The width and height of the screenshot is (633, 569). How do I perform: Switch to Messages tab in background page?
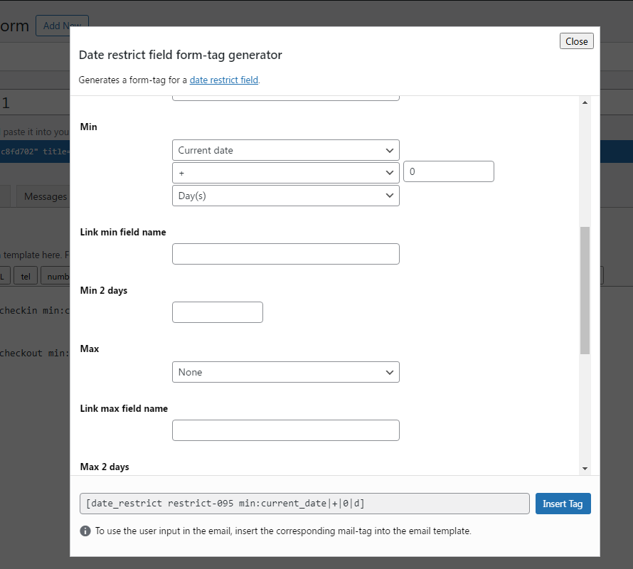pos(44,197)
